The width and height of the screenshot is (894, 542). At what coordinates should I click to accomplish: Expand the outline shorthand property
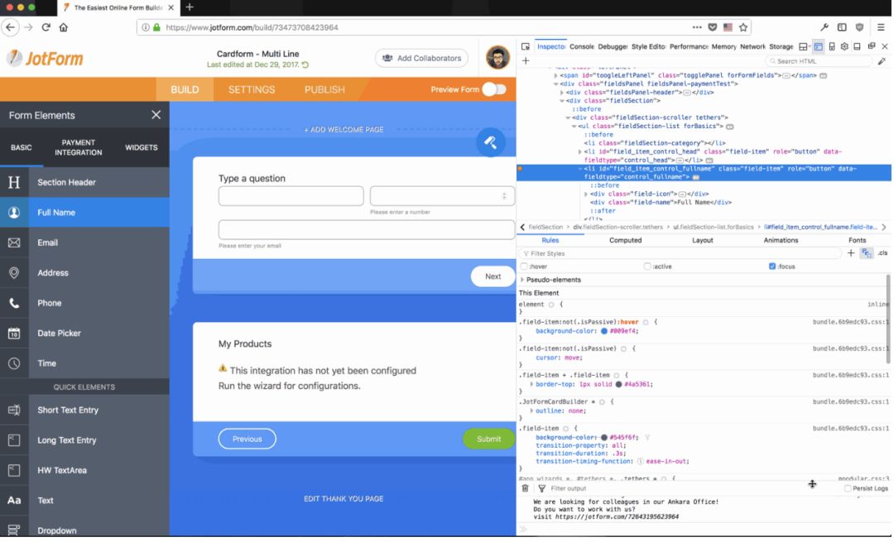[532, 411]
